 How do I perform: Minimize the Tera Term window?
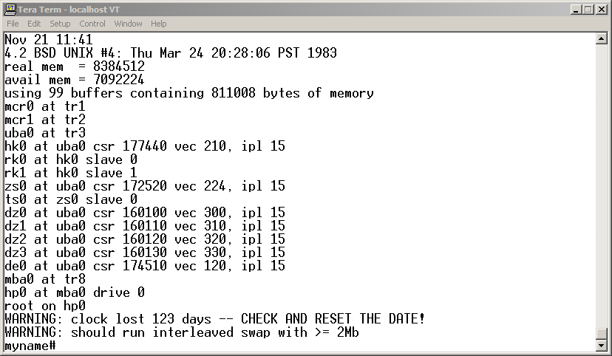[x=576, y=10]
